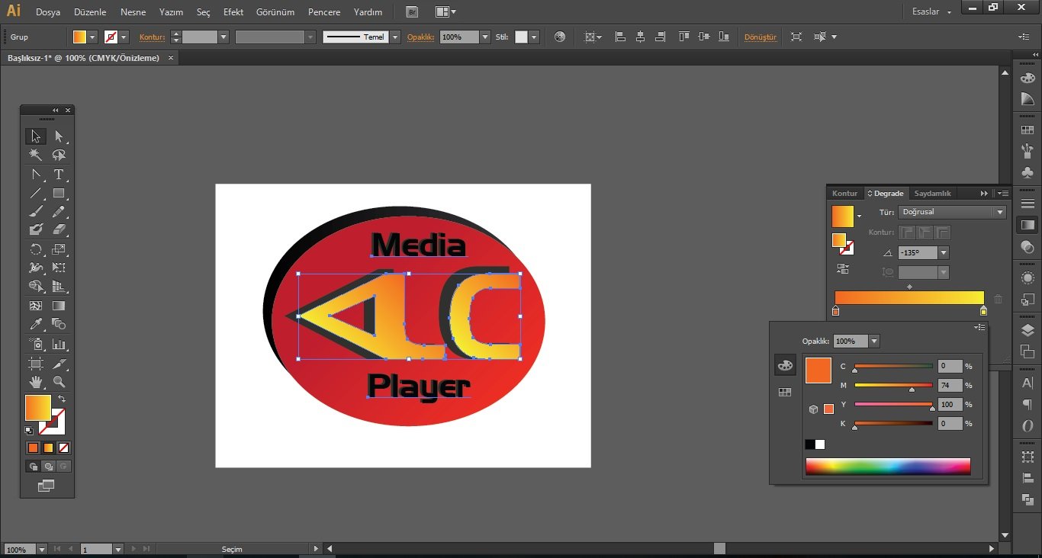Select the Column Graph tool
Viewport: 1042px width, 558px height.
click(x=59, y=345)
